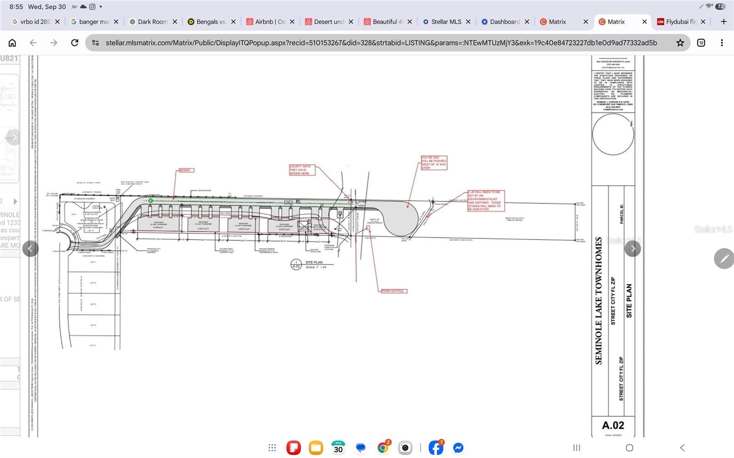
Task: Launch Messenger from the dock
Action: (x=458, y=447)
